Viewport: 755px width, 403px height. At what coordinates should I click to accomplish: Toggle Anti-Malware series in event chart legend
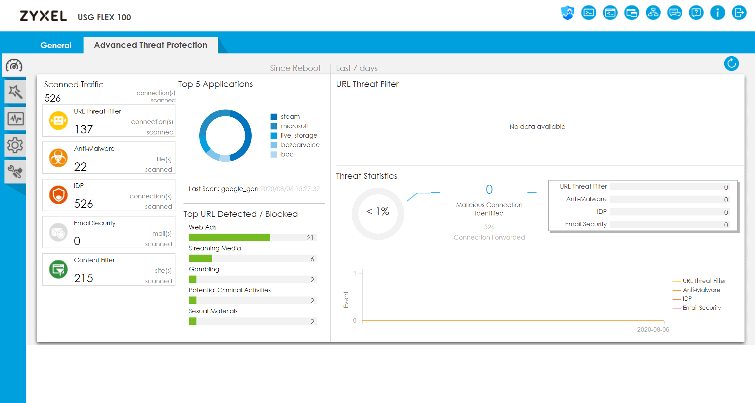701,290
